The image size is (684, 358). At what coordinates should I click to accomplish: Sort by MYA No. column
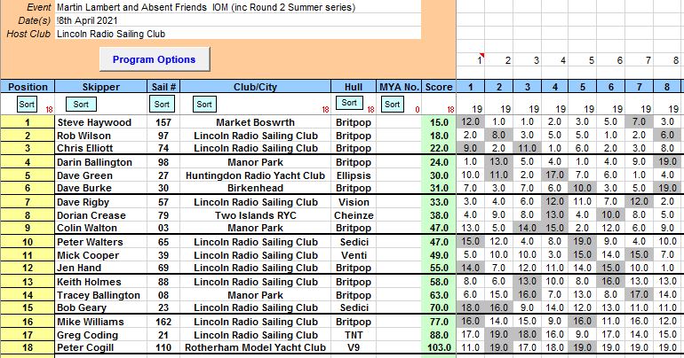(x=393, y=105)
